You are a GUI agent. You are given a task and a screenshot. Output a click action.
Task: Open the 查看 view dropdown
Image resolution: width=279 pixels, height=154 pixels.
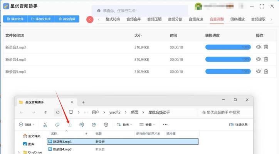tap(147, 125)
